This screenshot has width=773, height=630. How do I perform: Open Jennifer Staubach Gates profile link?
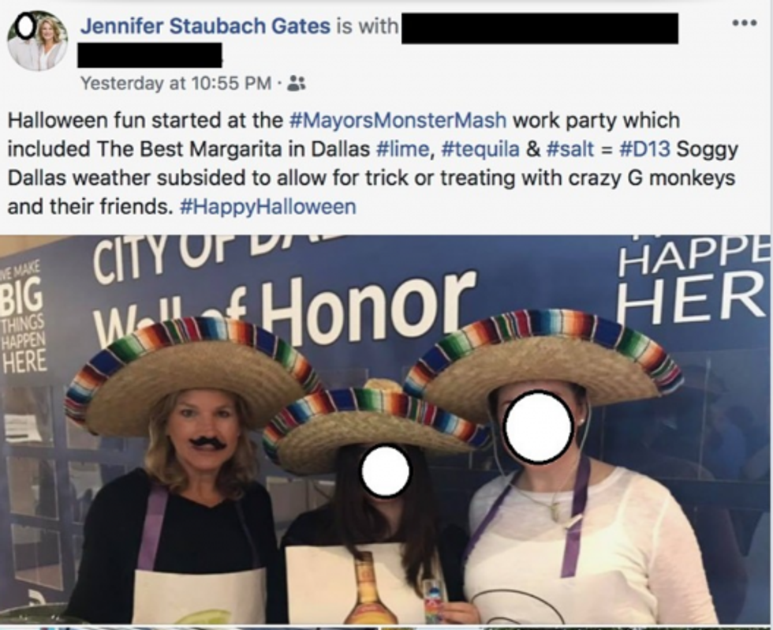pos(205,25)
